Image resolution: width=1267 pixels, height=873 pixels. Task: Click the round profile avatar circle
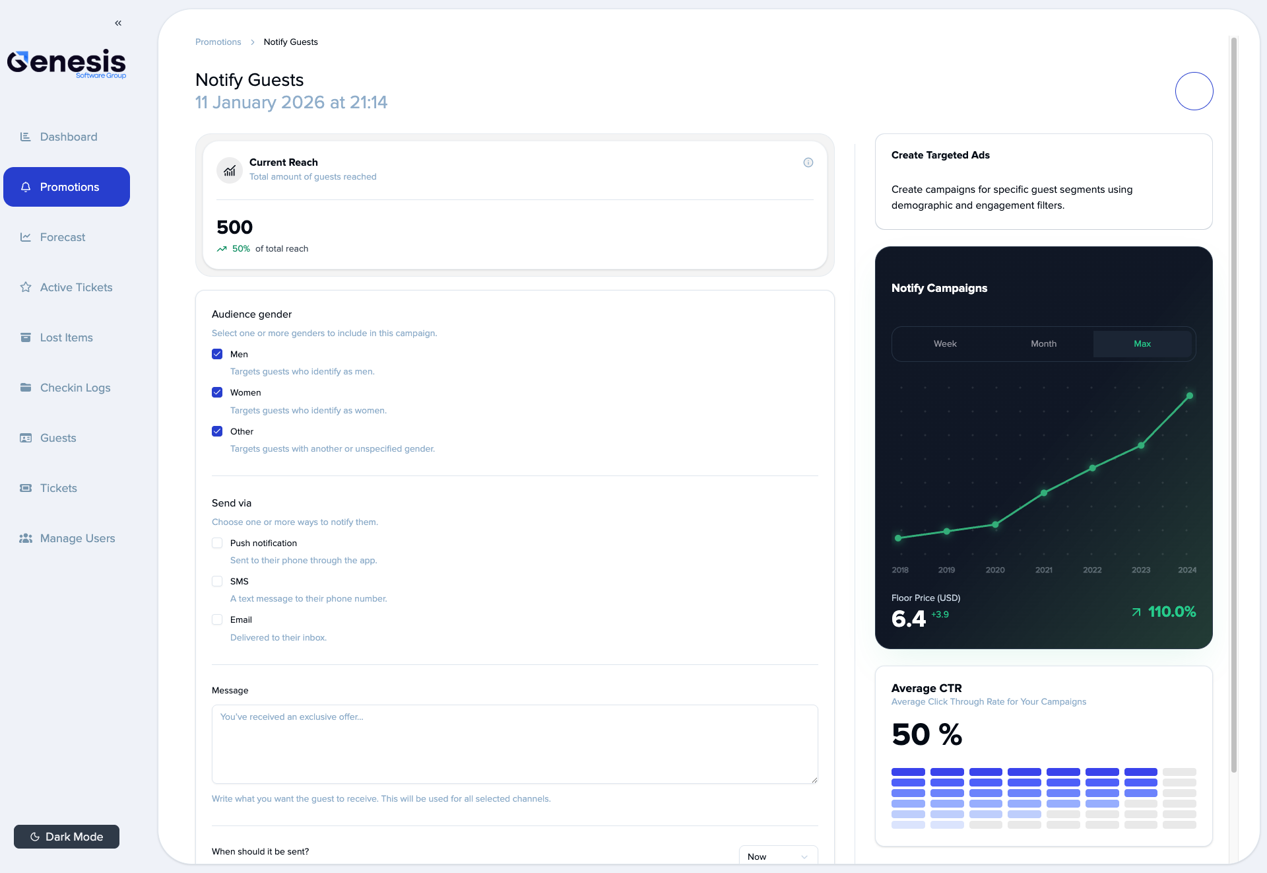click(1194, 91)
